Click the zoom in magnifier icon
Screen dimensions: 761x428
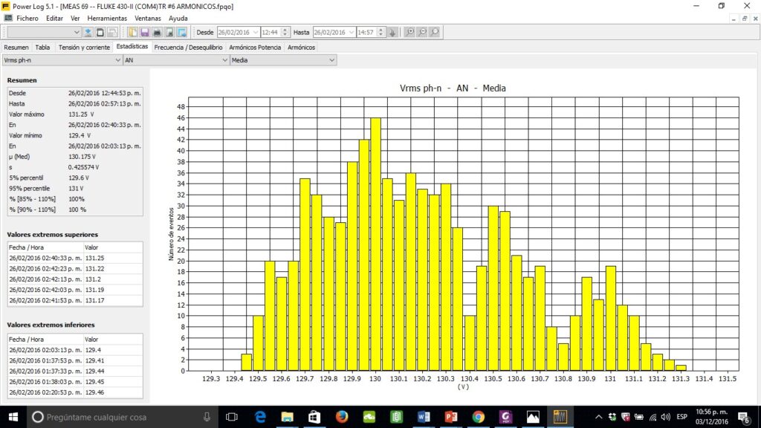409,32
